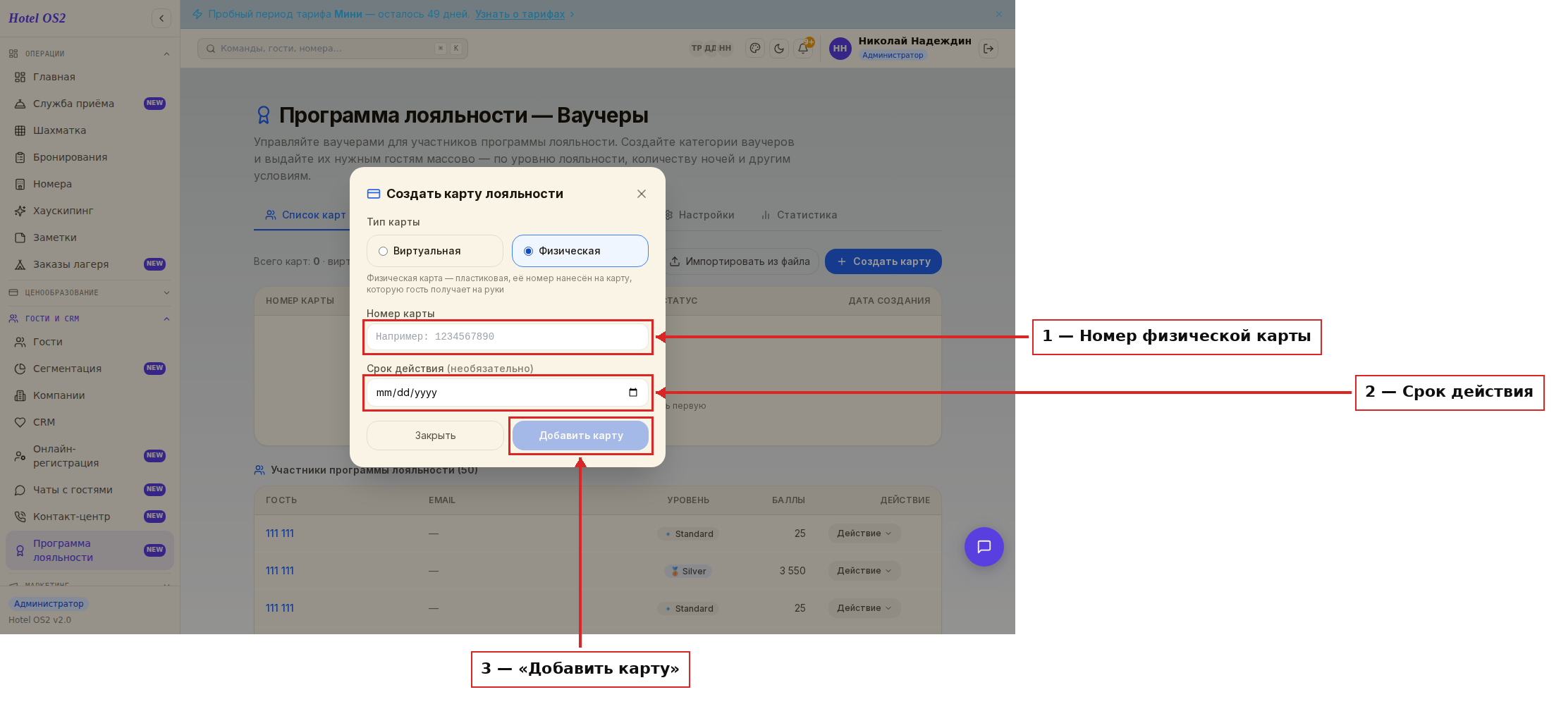This screenshot has height=704, width=1561.
Task: Open Заметки page
Action: [x=90, y=237]
